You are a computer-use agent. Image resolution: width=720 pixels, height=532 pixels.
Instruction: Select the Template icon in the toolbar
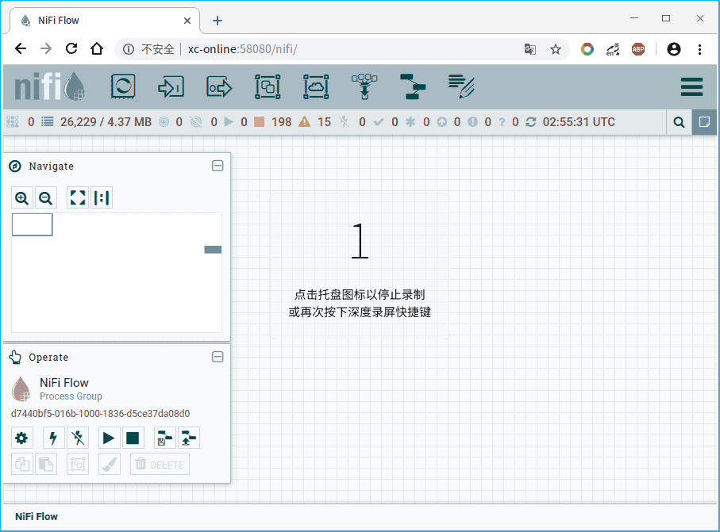click(x=413, y=86)
